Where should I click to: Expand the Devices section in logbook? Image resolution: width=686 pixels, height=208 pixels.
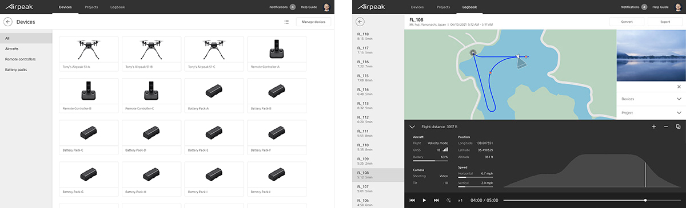[651, 99]
